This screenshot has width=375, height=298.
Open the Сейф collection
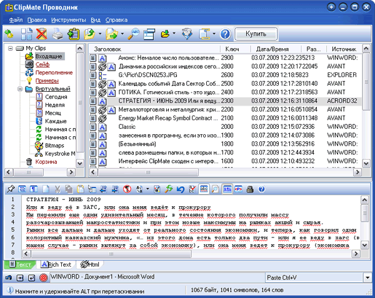(x=42, y=64)
